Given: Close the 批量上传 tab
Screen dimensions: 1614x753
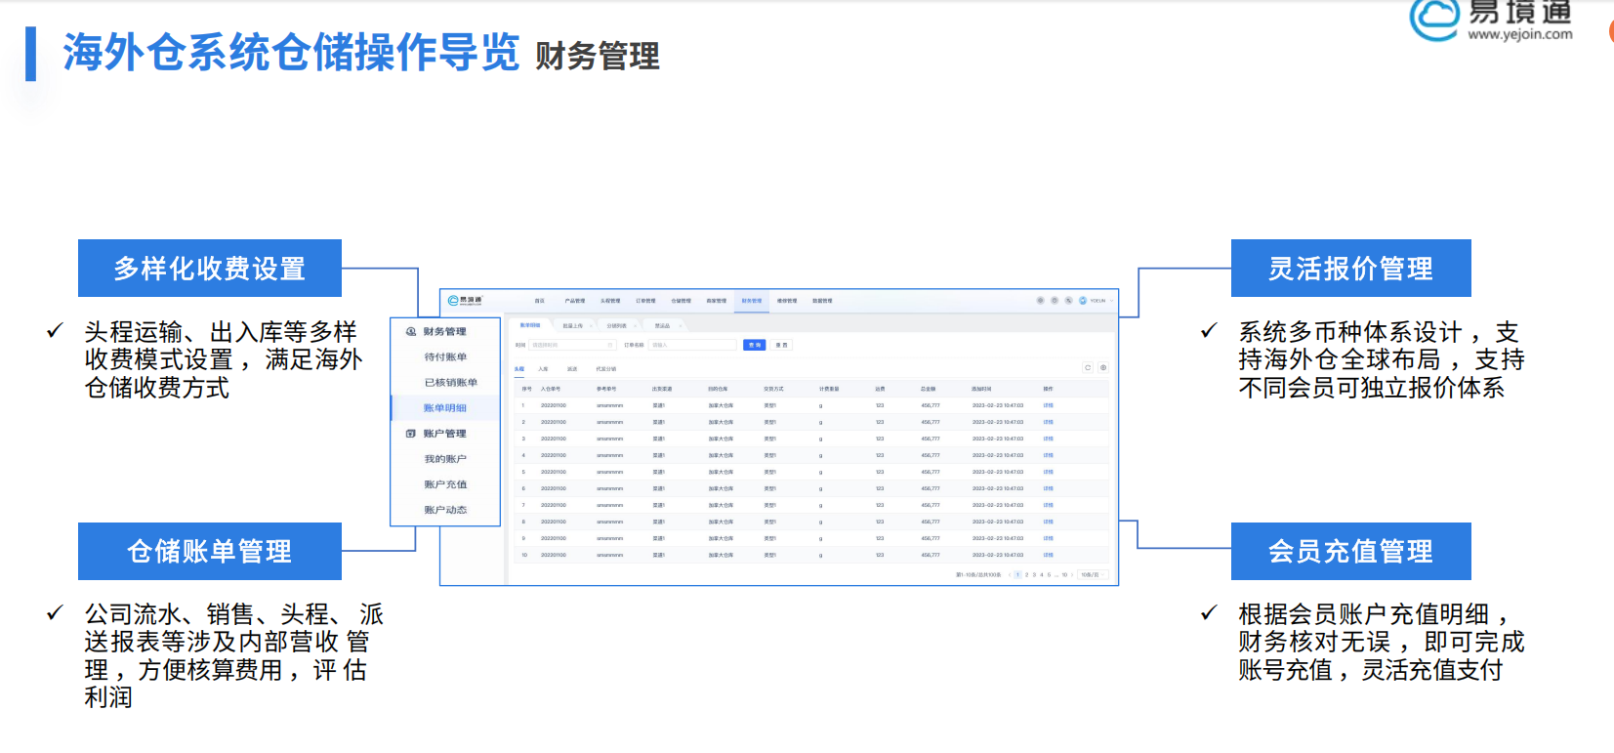Looking at the screenshot, I should 591,326.
